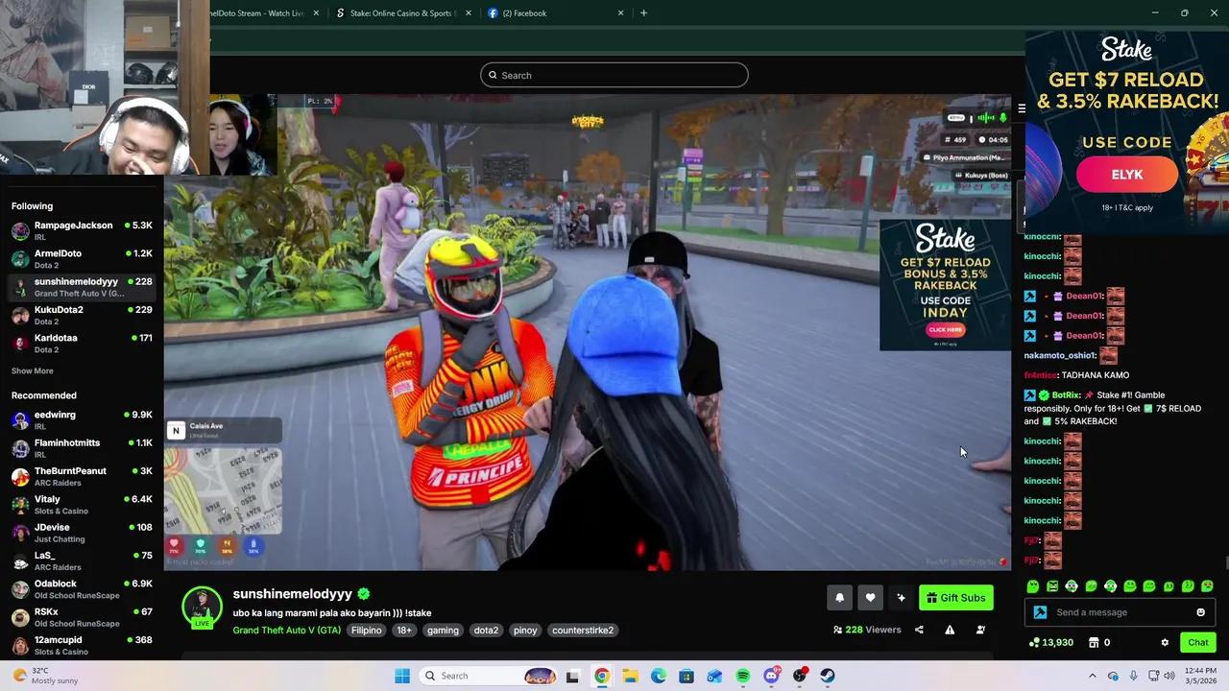Switch to the Stake Online Casino tab
The width and height of the screenshot is (1229, 691).
coord(400,12)
